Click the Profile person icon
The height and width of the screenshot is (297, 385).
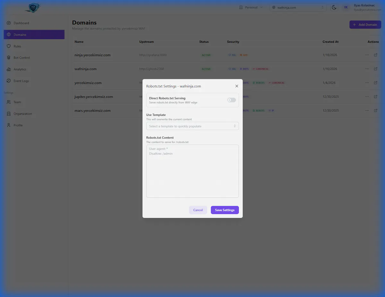tap(9, 125)
